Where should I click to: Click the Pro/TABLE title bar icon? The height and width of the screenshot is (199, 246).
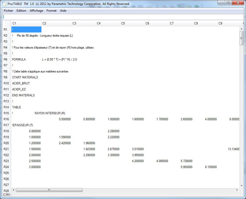tap(4, 4)
